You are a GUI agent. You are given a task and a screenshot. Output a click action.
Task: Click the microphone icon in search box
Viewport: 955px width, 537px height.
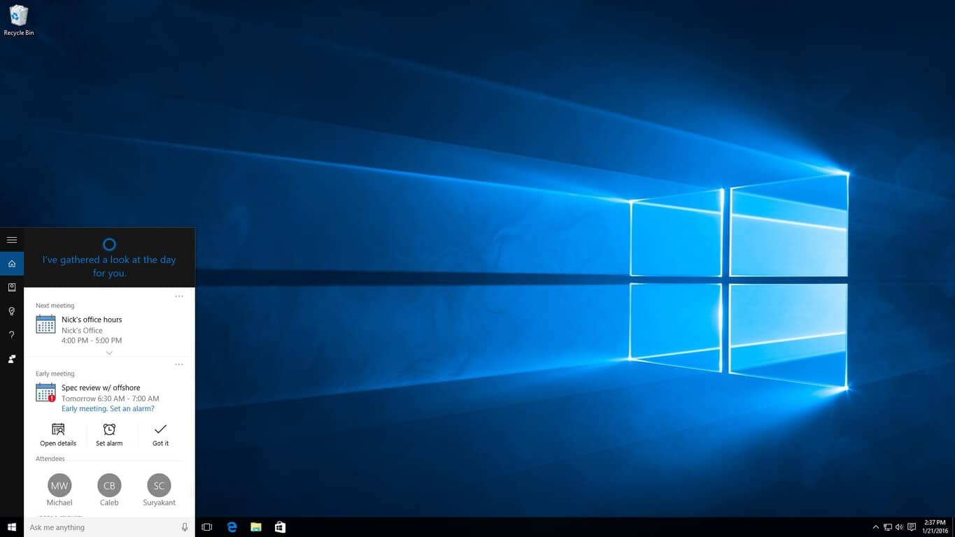185,527
